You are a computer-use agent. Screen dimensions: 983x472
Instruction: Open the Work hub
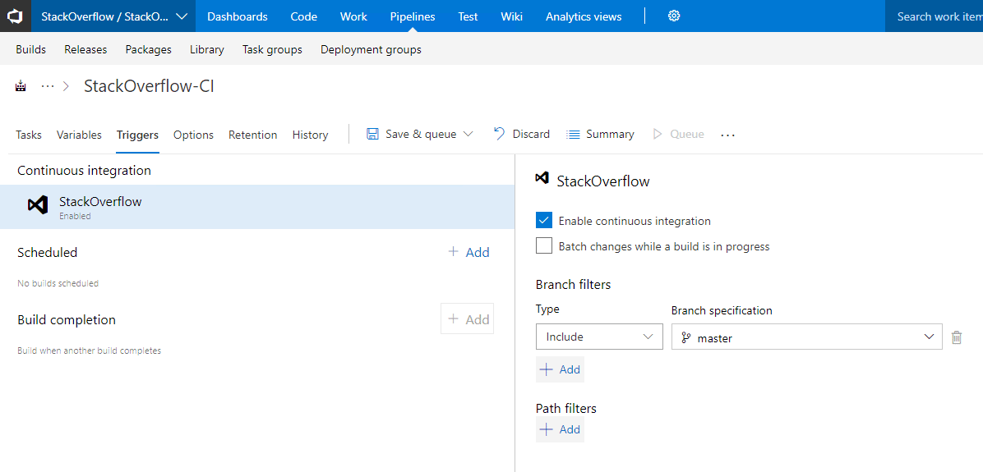coord(353,17)
